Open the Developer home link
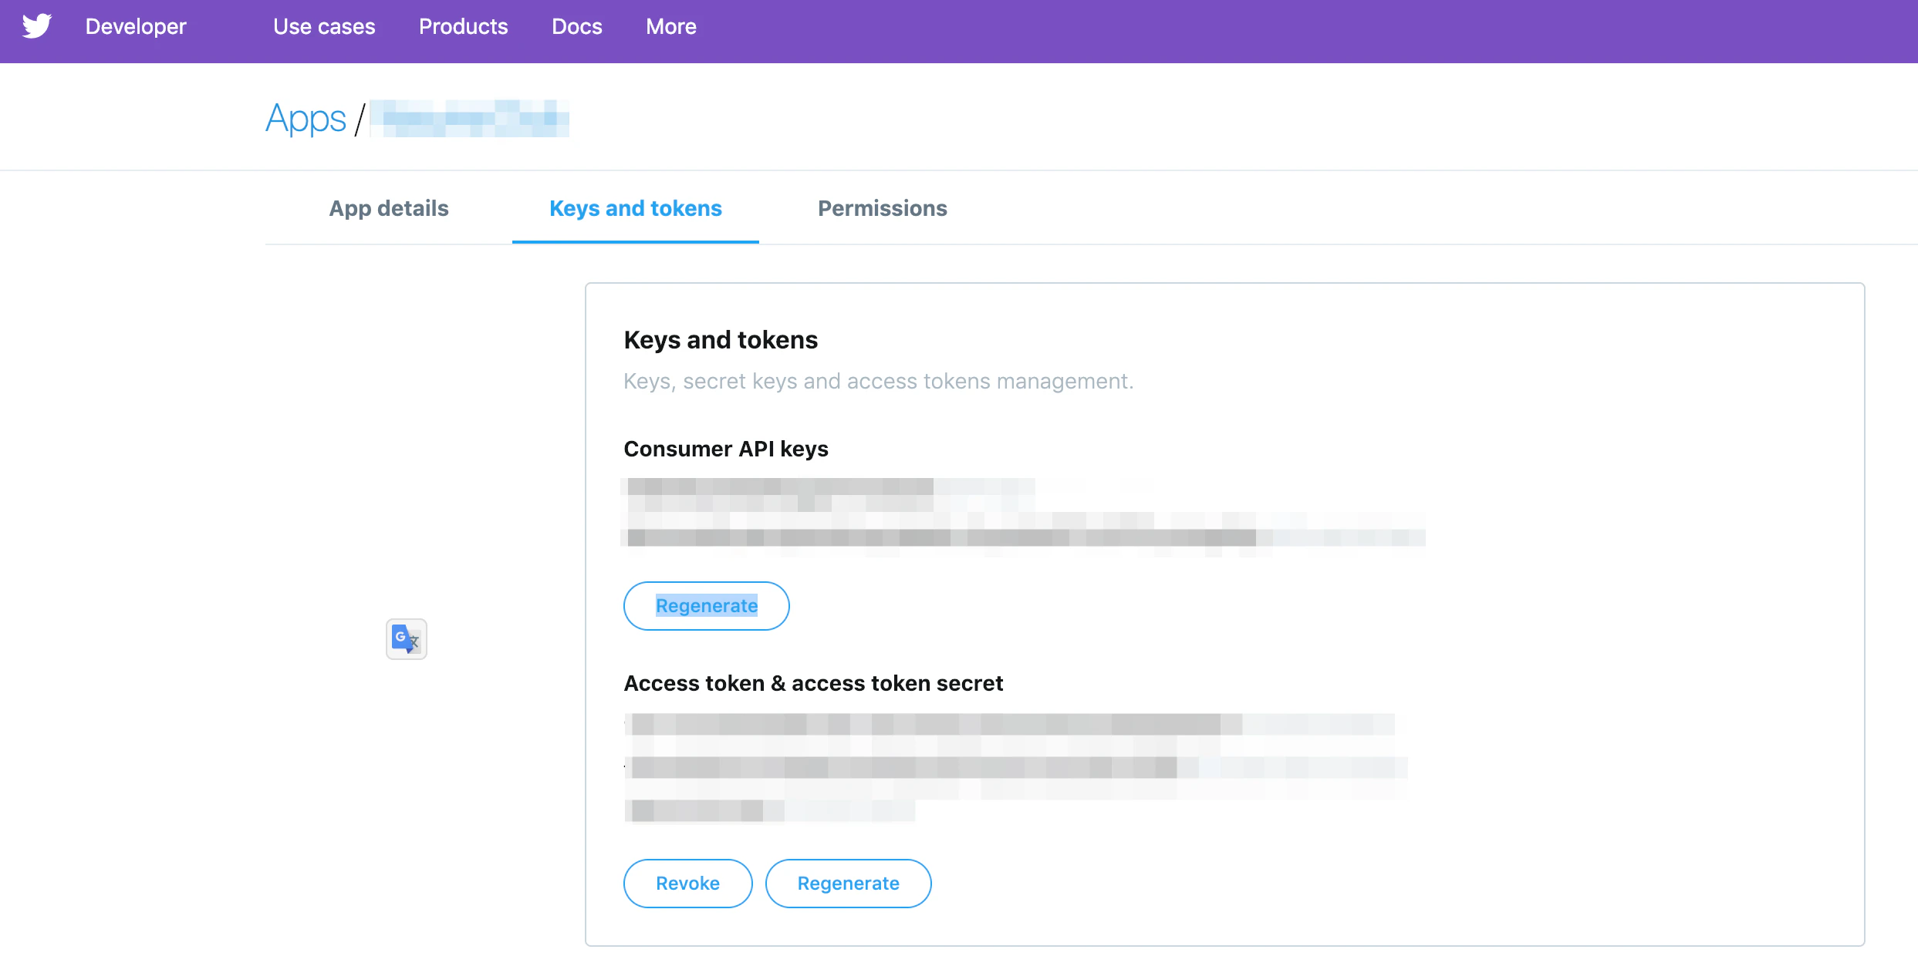Screen dimensions: 1918x973 coord(136,26)
